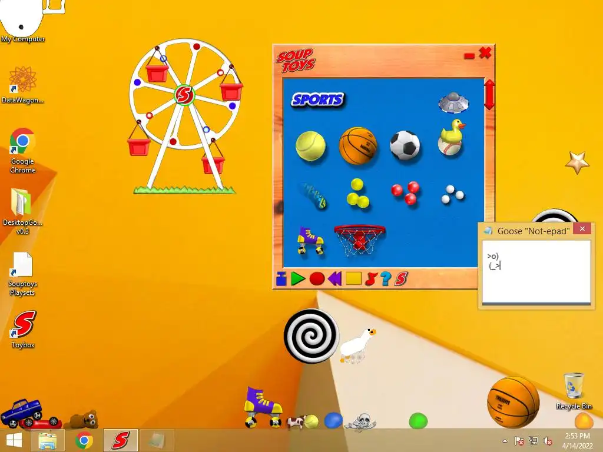Pick the UFO toy in toybox
The image size is (603, 452).
(454, 102)
